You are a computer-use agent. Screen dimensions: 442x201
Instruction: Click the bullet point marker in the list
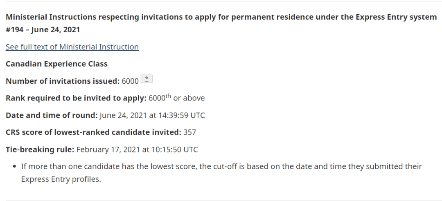pyautogui.click(x=15, y=167)
